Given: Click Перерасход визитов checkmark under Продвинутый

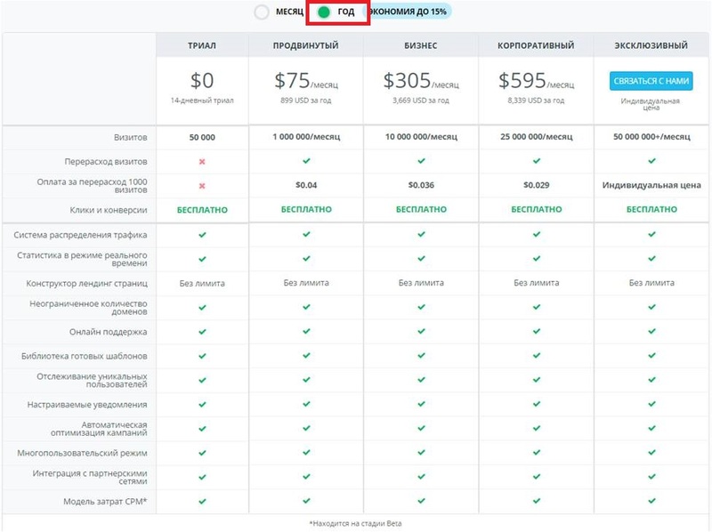Looking at the screenshot, I should [x=306, y=162].
